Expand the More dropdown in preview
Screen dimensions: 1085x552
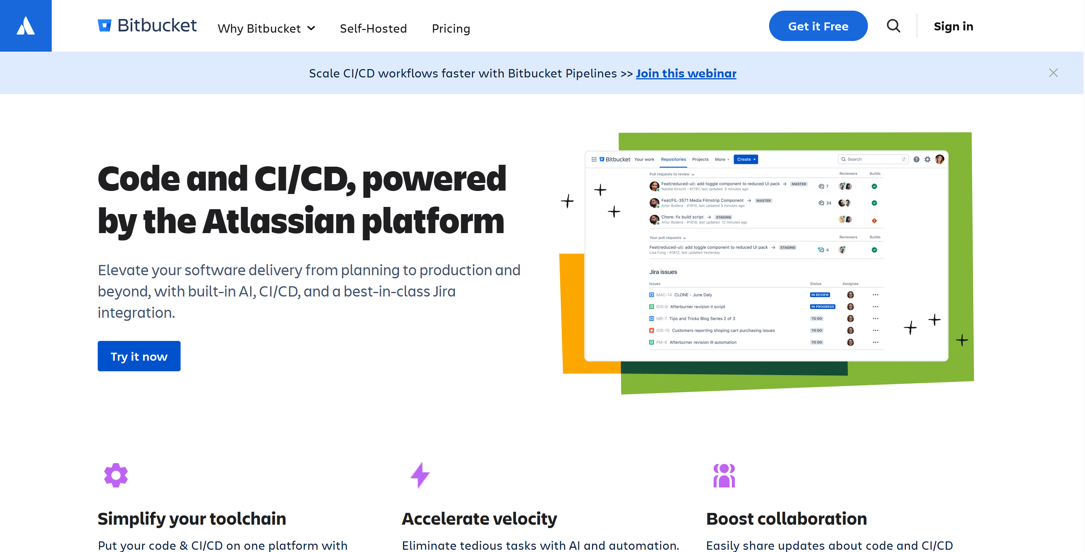(722, 159)
